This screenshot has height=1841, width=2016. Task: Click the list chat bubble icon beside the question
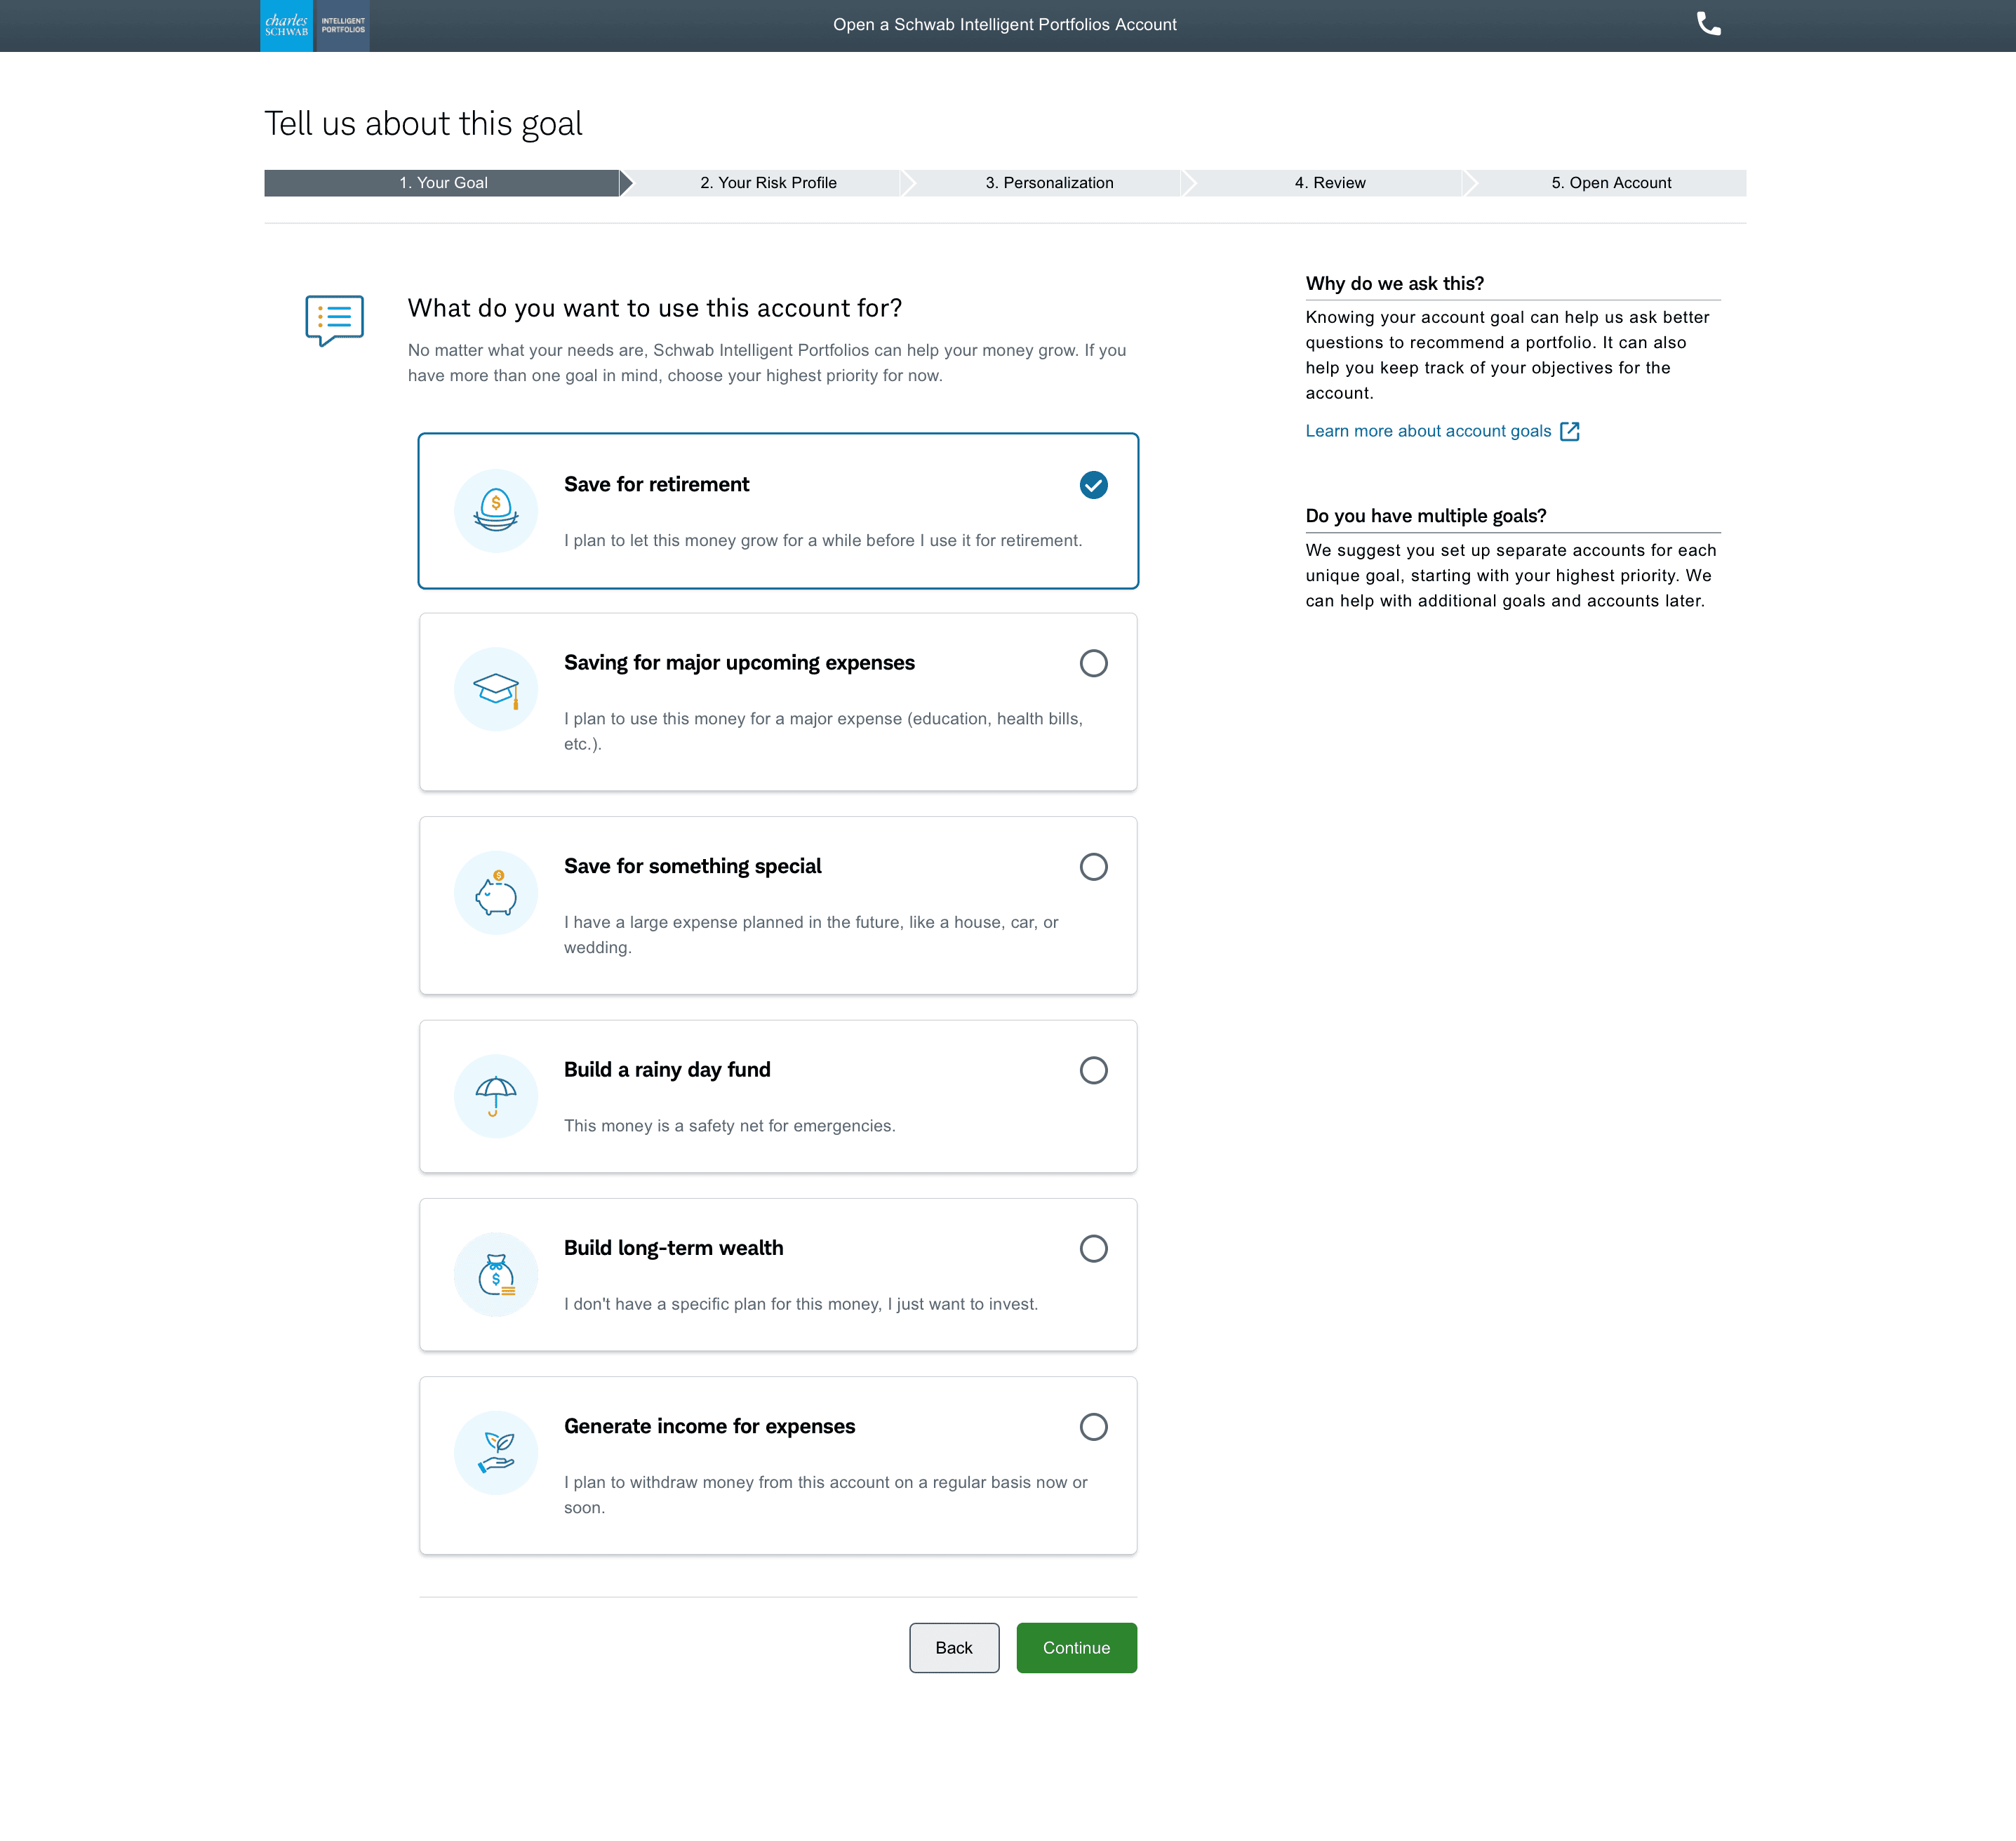point(334,320)
